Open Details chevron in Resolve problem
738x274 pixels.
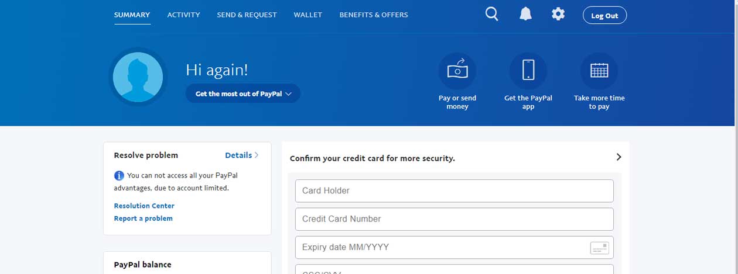click(256, 155)
